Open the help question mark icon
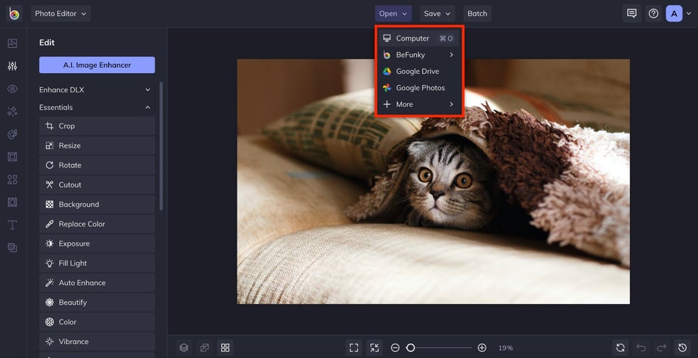This screenshot has width=698, height=358. (654, 13)
